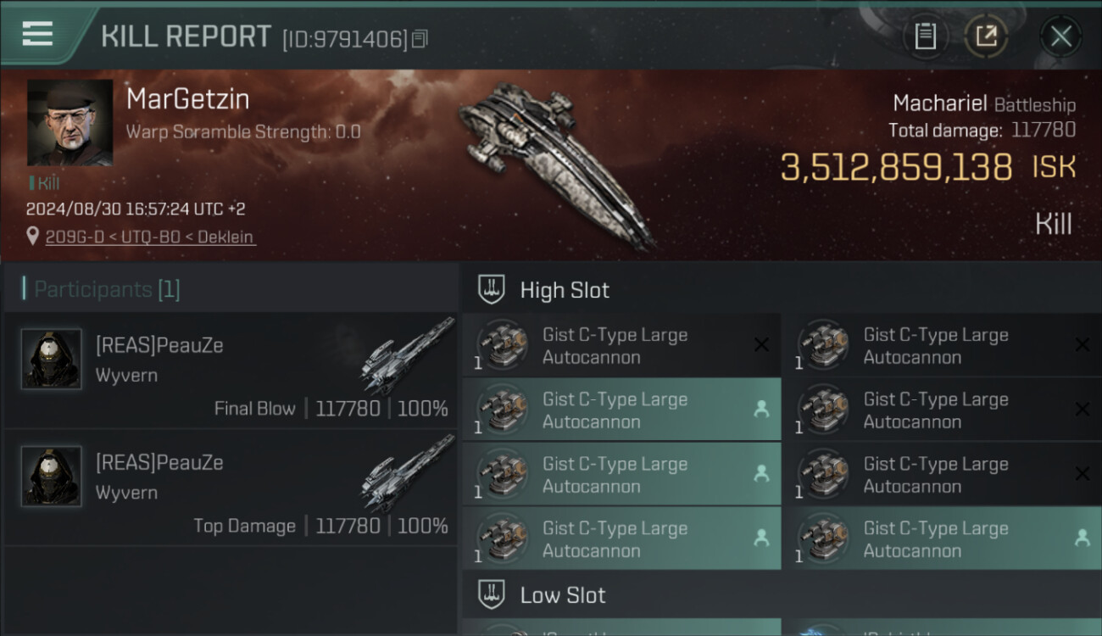Viewport: 1102px width, 636px height.
Task: Open the 209G-D < UTQ-B0 < Deklein location link
Action: pyautogui.click(x=149, y=237)
